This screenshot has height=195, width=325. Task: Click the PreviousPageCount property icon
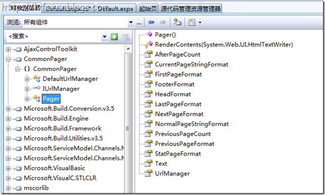pos(148,134)
